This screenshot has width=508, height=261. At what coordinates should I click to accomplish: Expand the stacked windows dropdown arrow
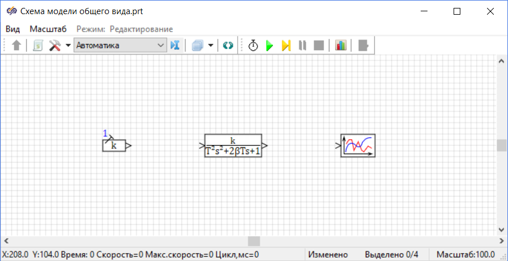(x=211, y=46)
